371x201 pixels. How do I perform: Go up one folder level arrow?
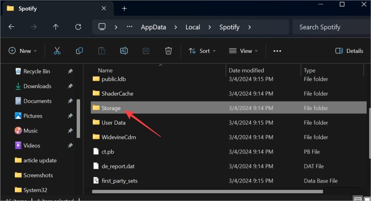tap(56, 27)
